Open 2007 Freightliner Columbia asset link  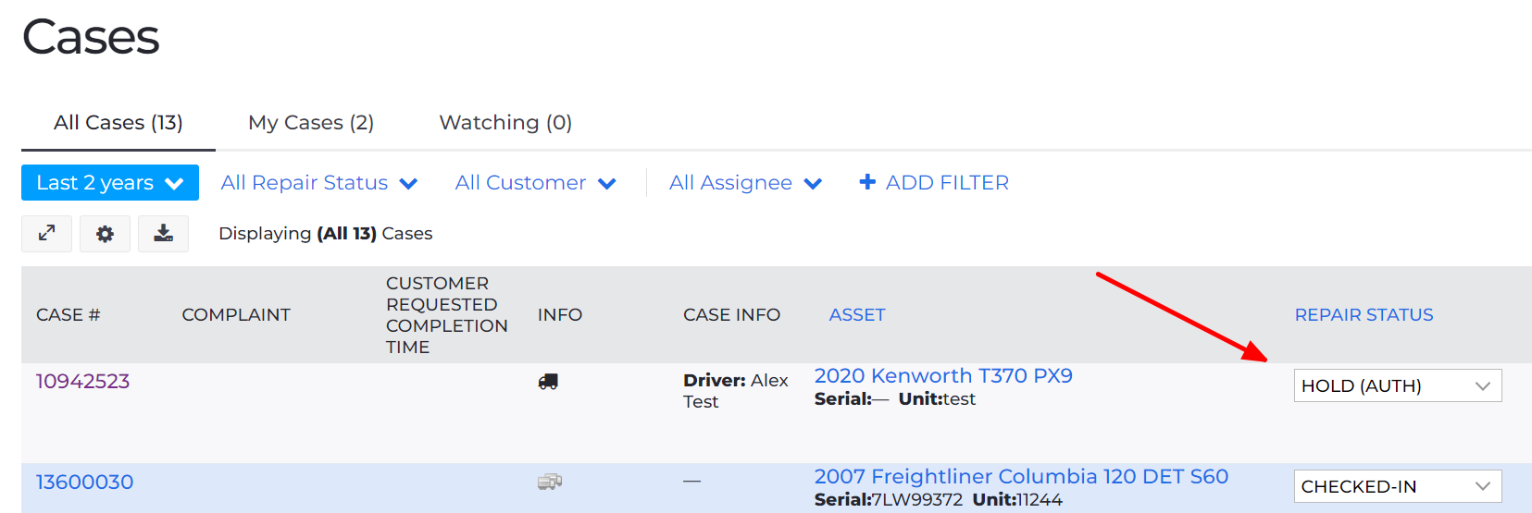pyautogui.click(x=1020, y=476)
